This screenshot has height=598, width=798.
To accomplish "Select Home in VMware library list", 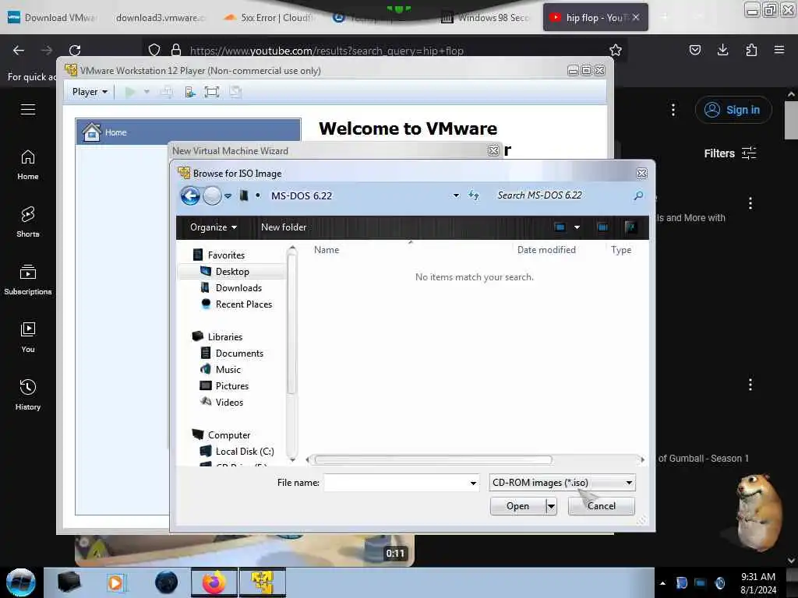I will tap(189, 132).
